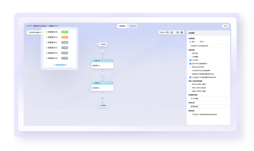Select the lower 审批节点 card body
This screenshot has width=254, height=151.
click(x=103, y=88)
